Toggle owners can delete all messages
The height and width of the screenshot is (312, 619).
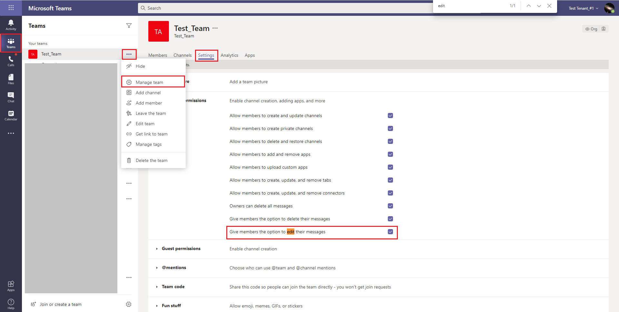390,206
